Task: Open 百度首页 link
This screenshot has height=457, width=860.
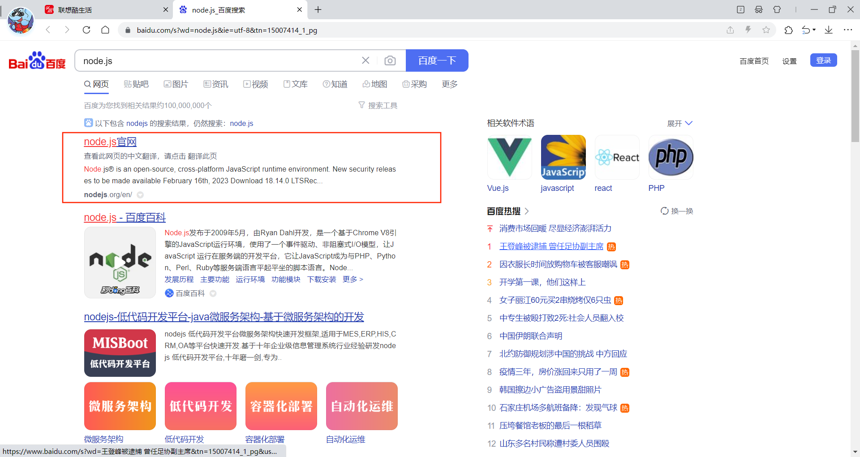Action: (x=754, y=61)
